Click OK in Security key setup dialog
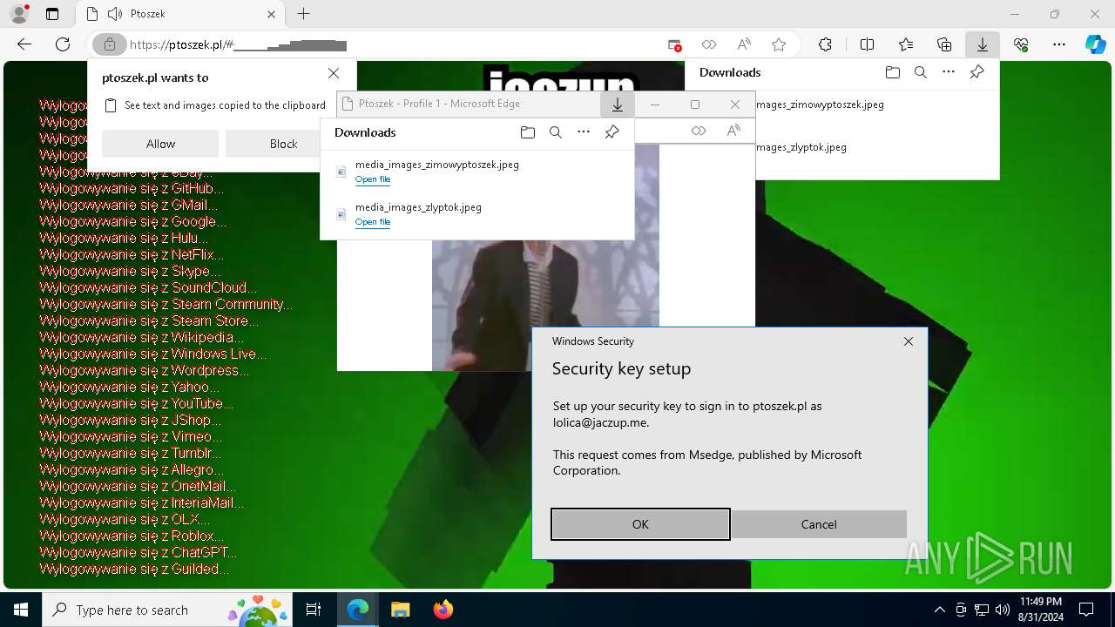The width and height of the screenshot is (1115, 627). click(640, 524)
